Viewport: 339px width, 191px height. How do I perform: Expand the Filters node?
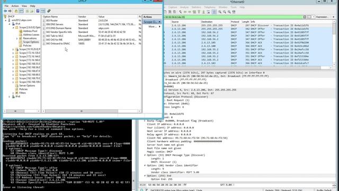click(x=13, y=93)
